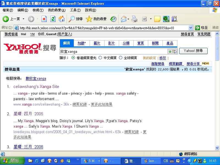Select the 香港網頁優先 radio option
Screen dimensions: 220x165
coord(73,58)
